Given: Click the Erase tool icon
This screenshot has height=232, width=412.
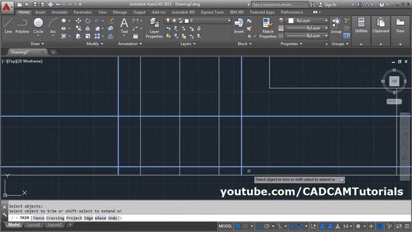Looking at the screenshot, I should click(111, 21).
